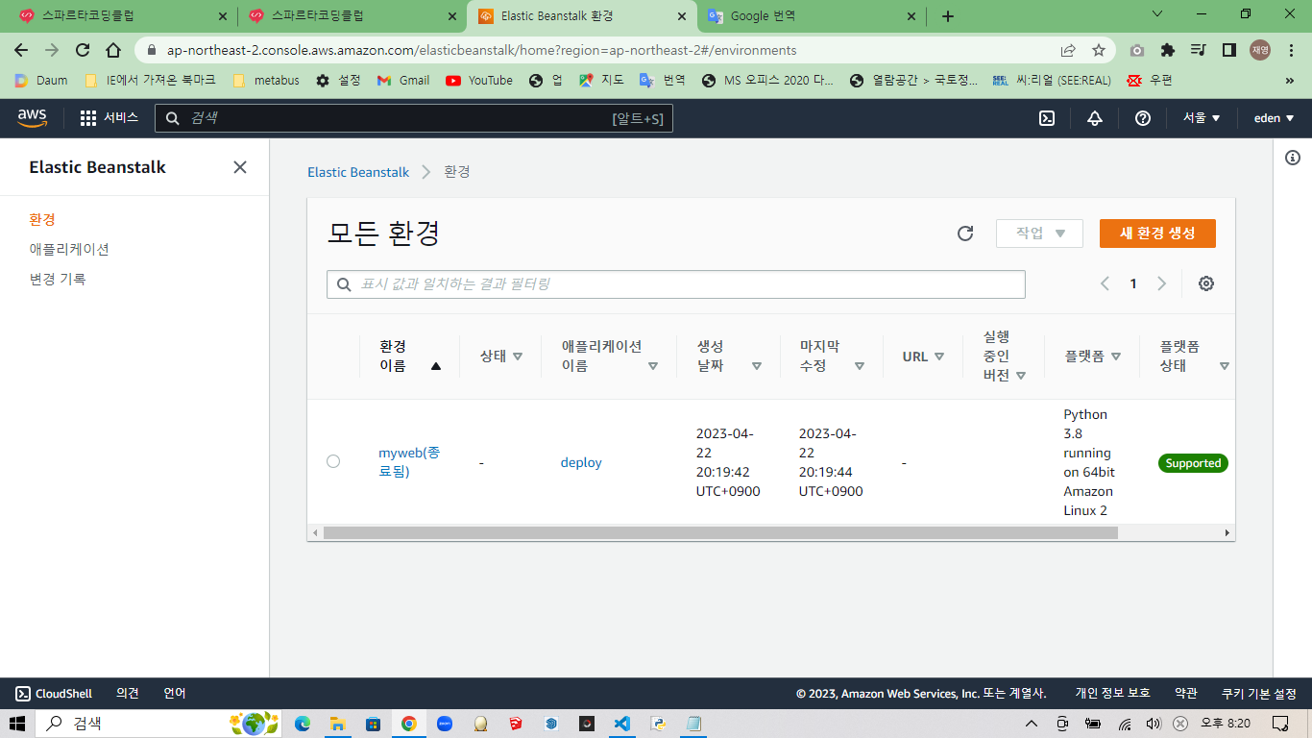Open the Windows notification center icon

point(1279,724)
